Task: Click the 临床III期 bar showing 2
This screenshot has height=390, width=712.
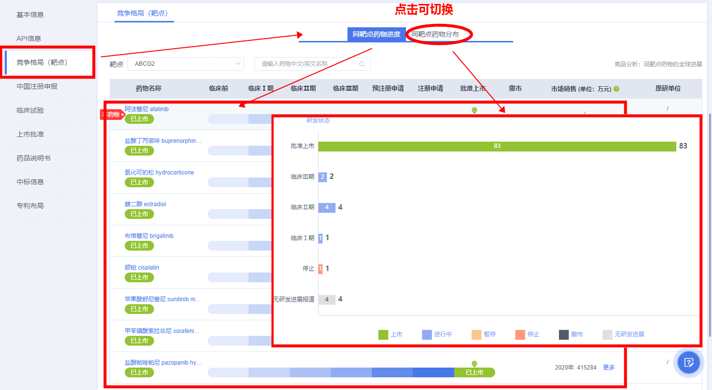Action: (x=323, y=177)
